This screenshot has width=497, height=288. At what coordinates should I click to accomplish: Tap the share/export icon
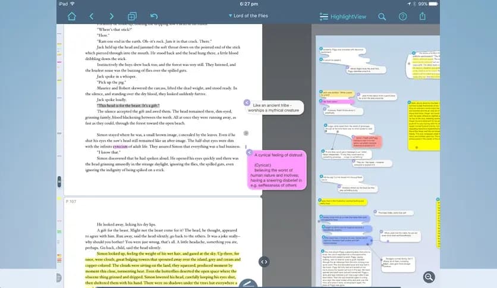[423, 16]
